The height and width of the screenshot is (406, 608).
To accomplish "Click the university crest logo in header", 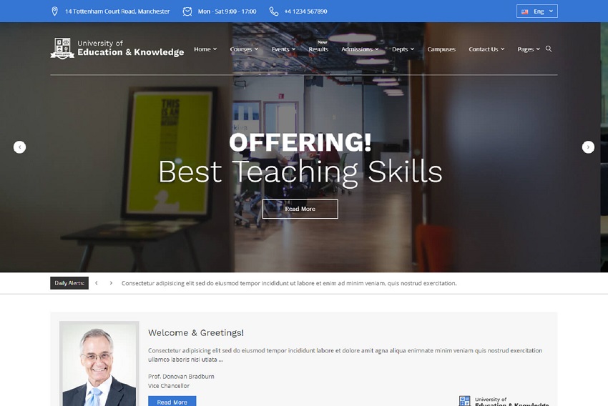I will click(x=62, y=49).
